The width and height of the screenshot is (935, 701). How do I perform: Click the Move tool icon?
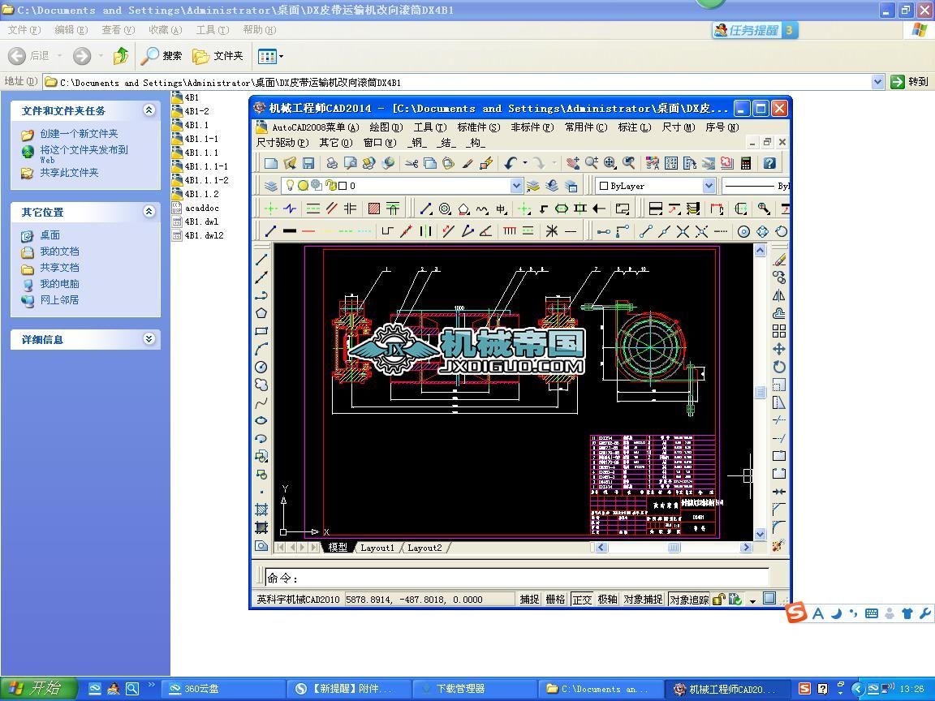point(779,349)
